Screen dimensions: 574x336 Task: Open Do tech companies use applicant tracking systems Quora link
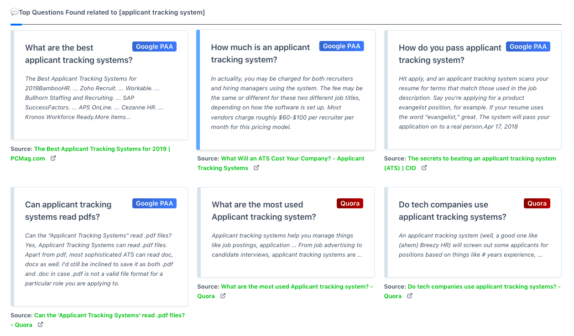[x=472, y=291]
